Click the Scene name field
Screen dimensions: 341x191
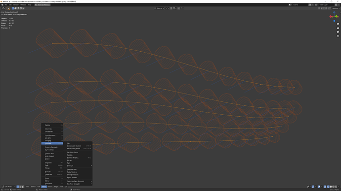click(x=299, y=5)
